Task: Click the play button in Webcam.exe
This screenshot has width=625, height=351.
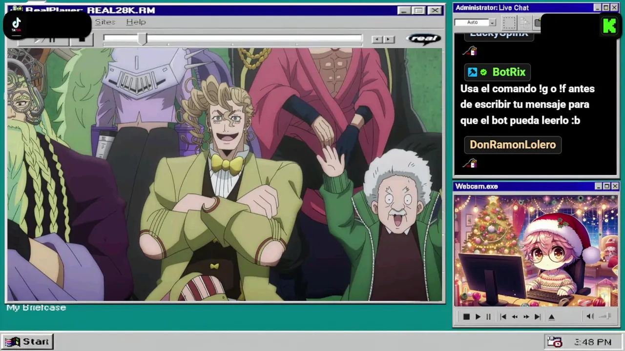Action: click(x=478, y=317)
